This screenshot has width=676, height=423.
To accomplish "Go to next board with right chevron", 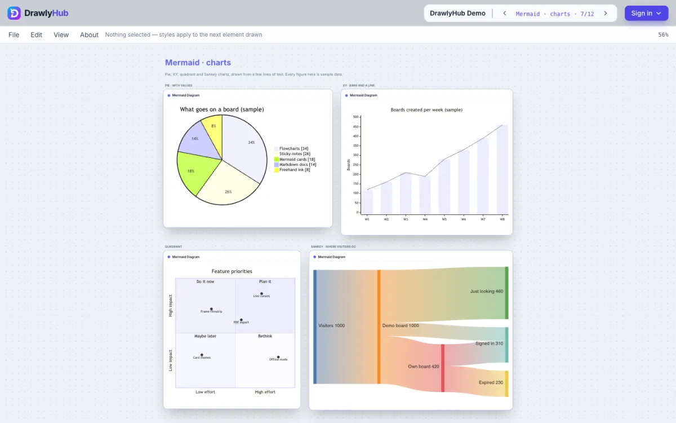I will pos(606,14).
